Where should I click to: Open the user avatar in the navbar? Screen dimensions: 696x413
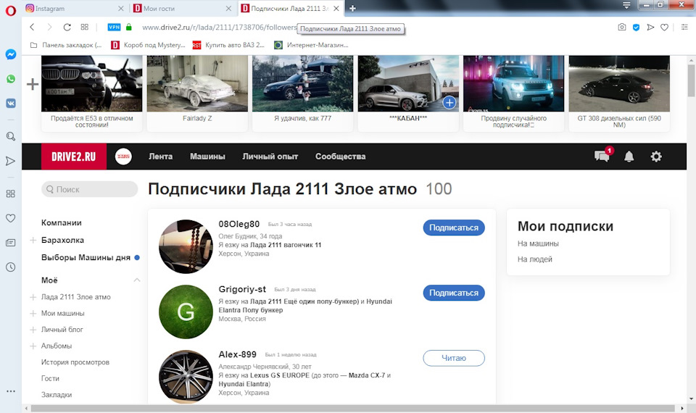123,157
